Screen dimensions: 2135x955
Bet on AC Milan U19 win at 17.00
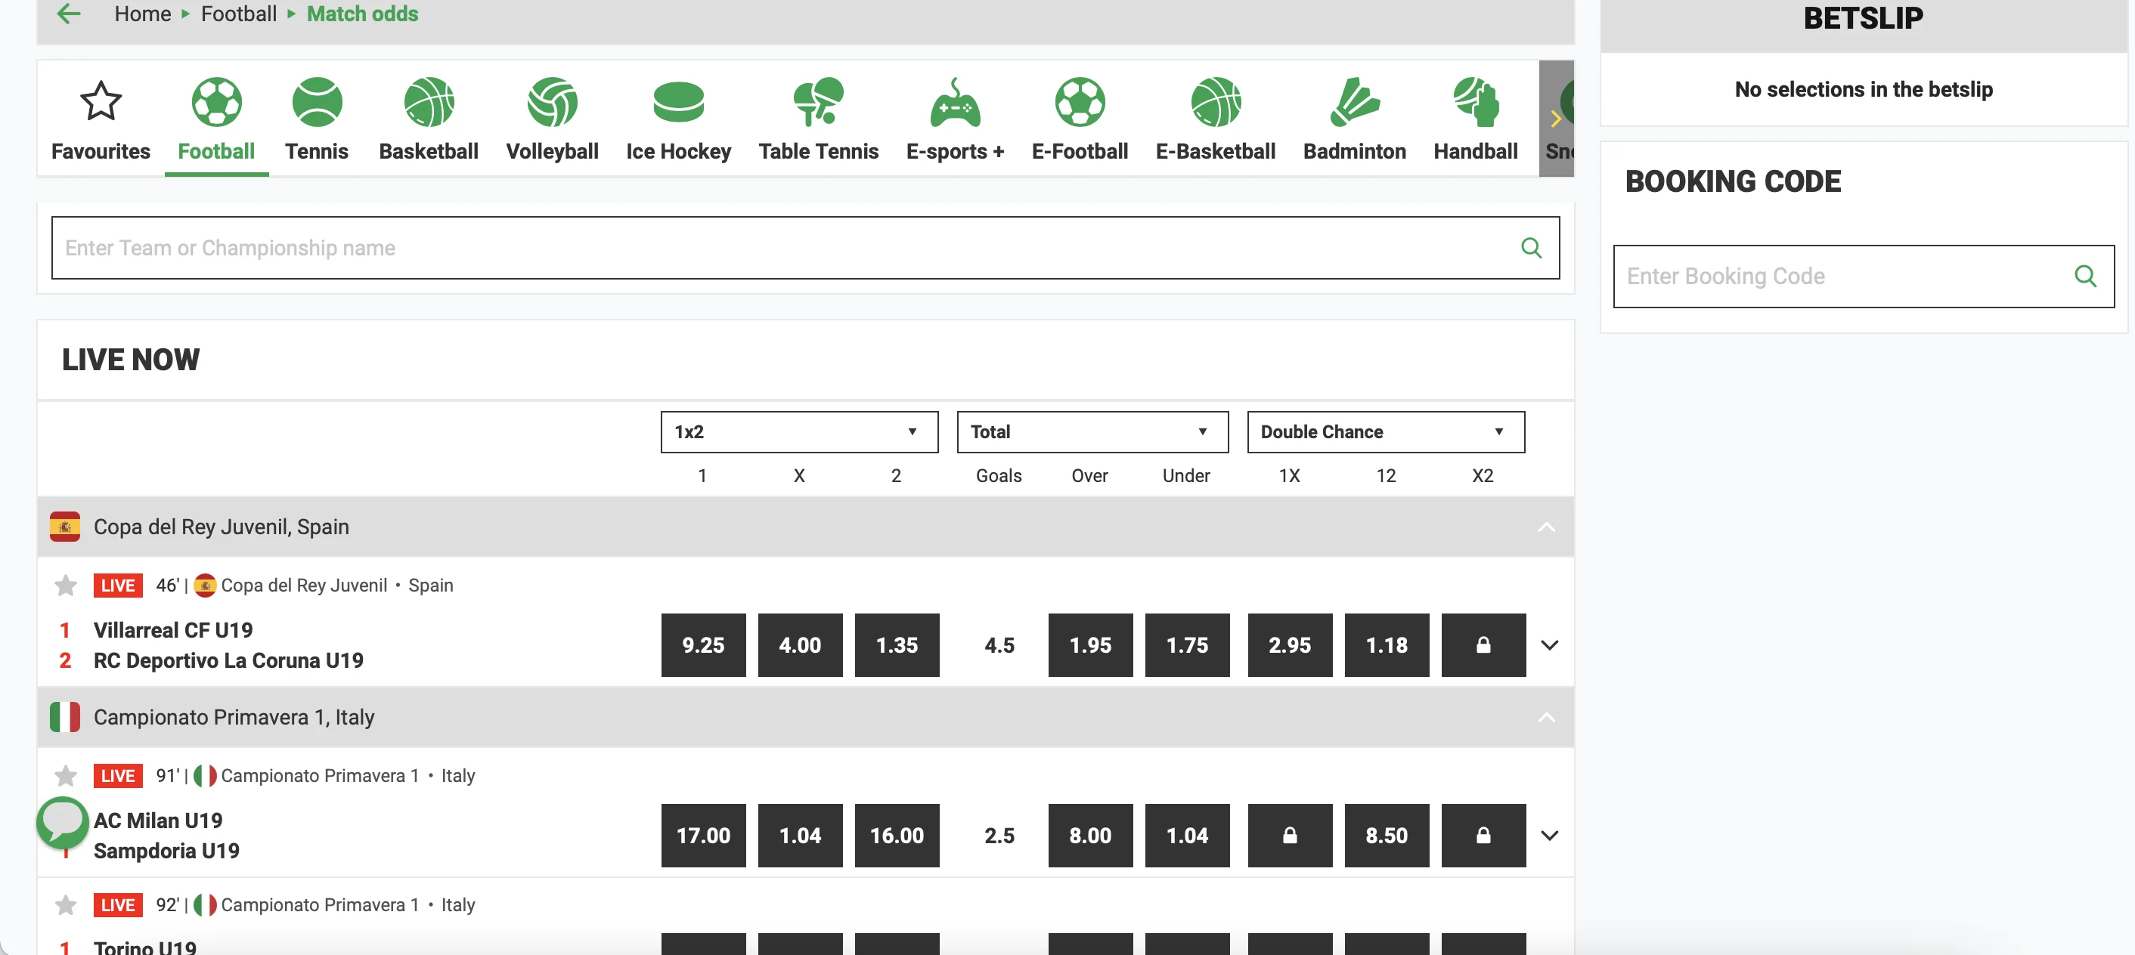pos(703,835)
